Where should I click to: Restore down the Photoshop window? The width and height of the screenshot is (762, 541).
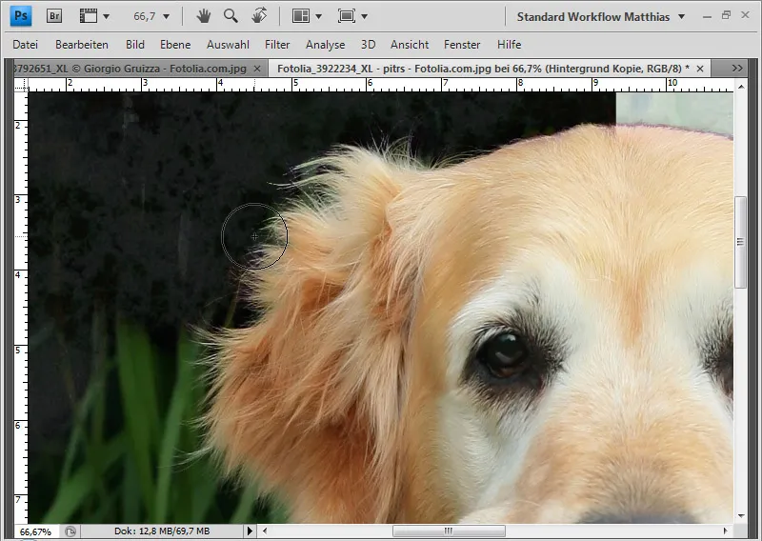(726, 15)
